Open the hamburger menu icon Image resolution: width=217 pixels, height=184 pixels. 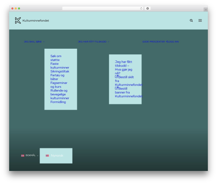(200, 20)
